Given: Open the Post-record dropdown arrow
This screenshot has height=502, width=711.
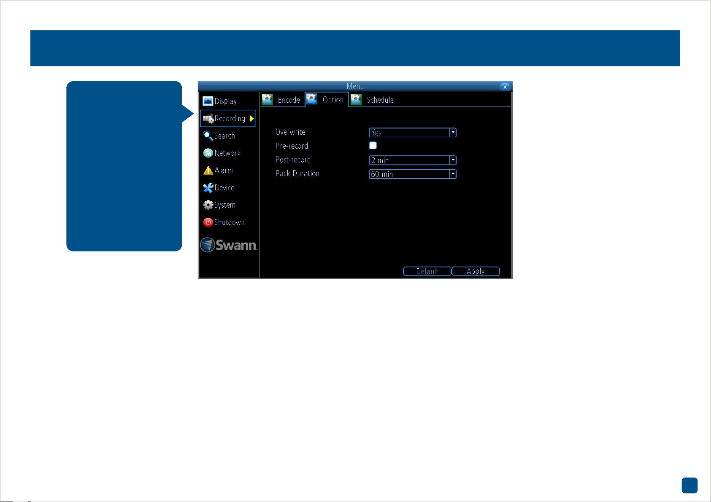Looking at the screenshot, I should coord(453,160).
